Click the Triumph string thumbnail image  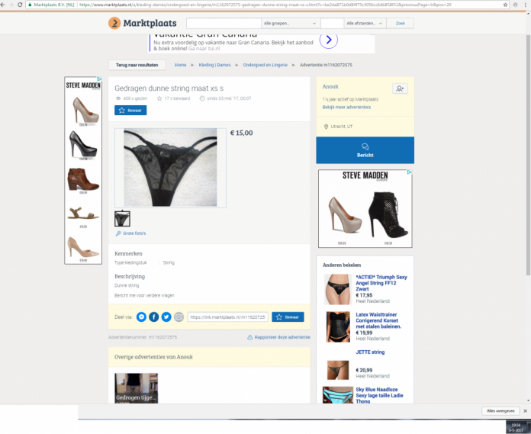337,289
